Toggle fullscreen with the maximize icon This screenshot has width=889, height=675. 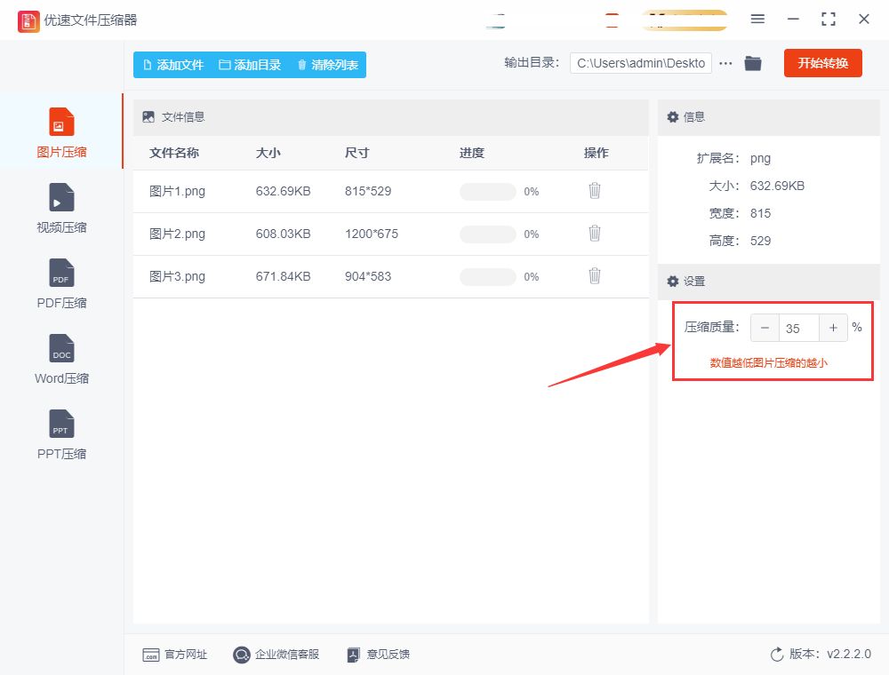pyautogui.click(x=829, y=20)
